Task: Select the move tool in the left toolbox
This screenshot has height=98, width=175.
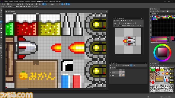Action: point(1,17)
